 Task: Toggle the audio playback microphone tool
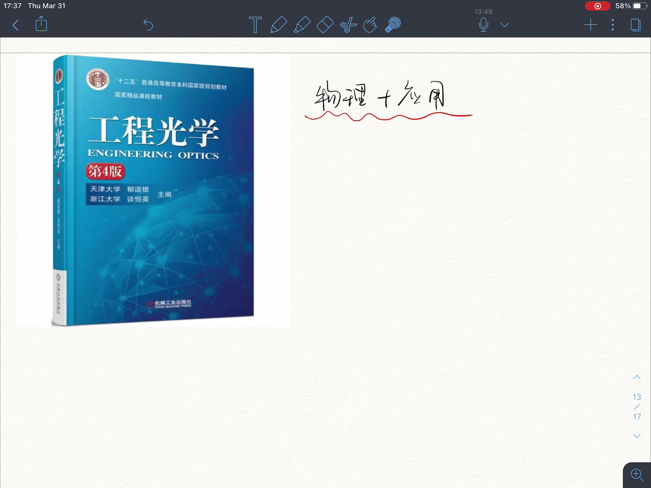coord(393,25)
